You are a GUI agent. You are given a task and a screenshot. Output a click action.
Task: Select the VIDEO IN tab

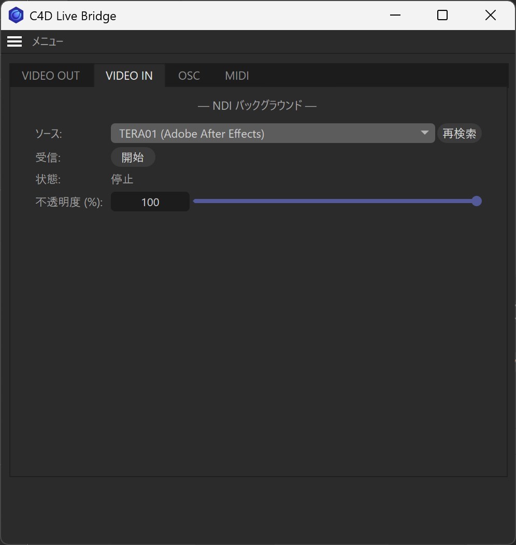click(130, 76)
